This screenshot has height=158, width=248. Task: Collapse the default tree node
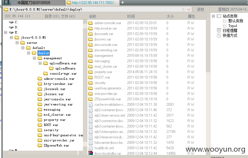23,48
